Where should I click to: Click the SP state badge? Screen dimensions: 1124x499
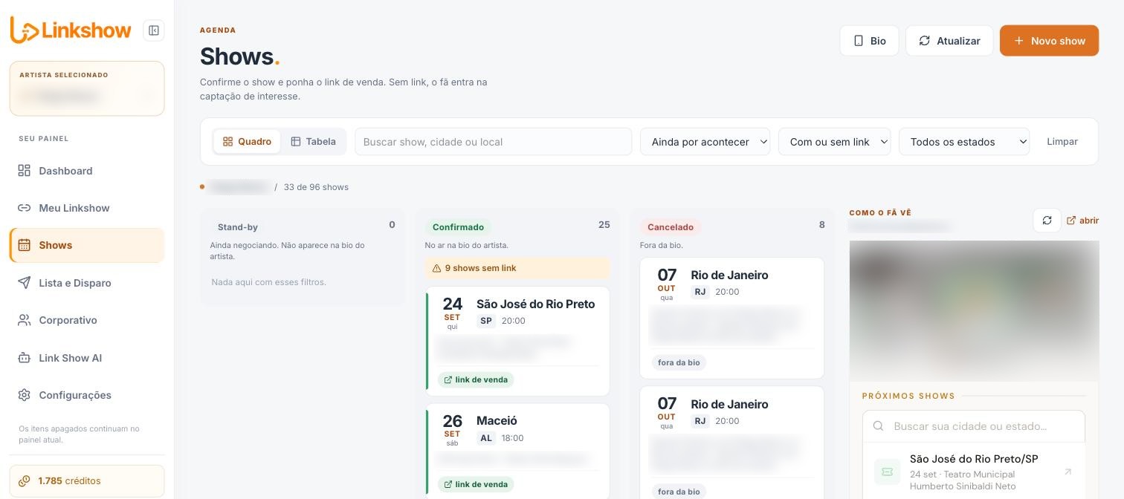[486, 321]
